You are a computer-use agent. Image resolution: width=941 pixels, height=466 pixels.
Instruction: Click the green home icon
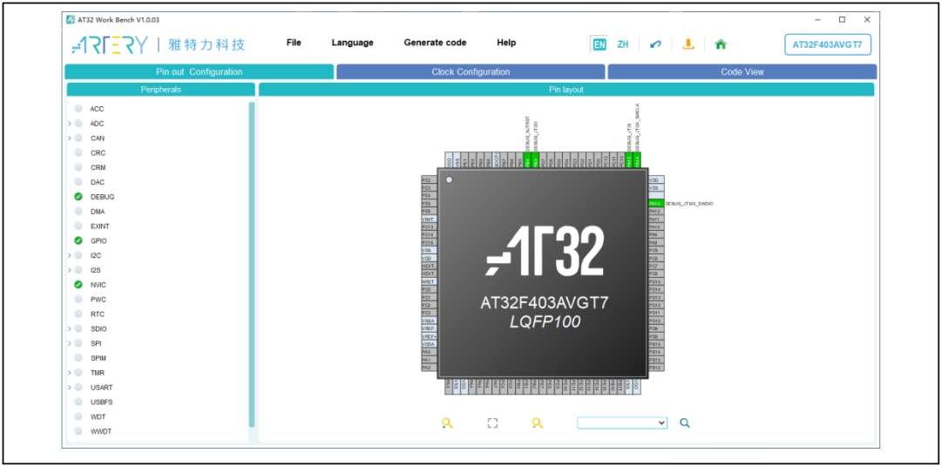[721, 44]
